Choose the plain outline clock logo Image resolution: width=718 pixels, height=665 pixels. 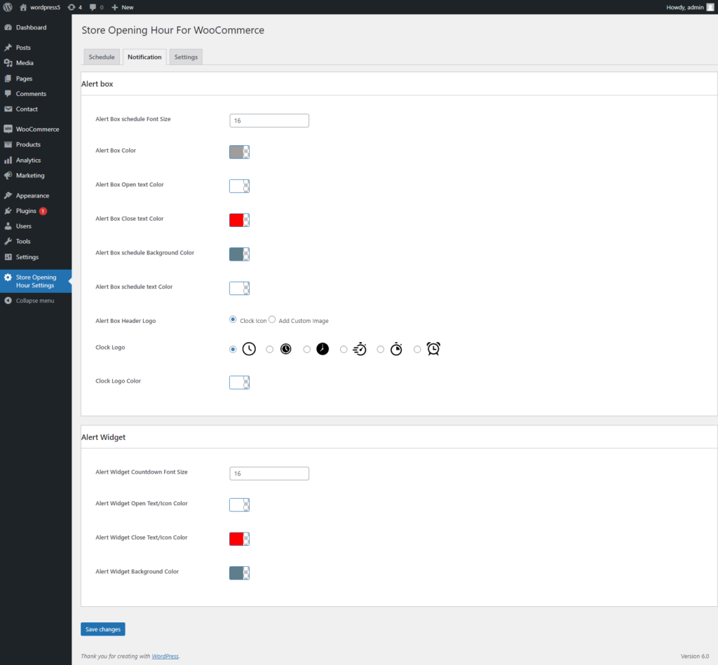(233, 349)
